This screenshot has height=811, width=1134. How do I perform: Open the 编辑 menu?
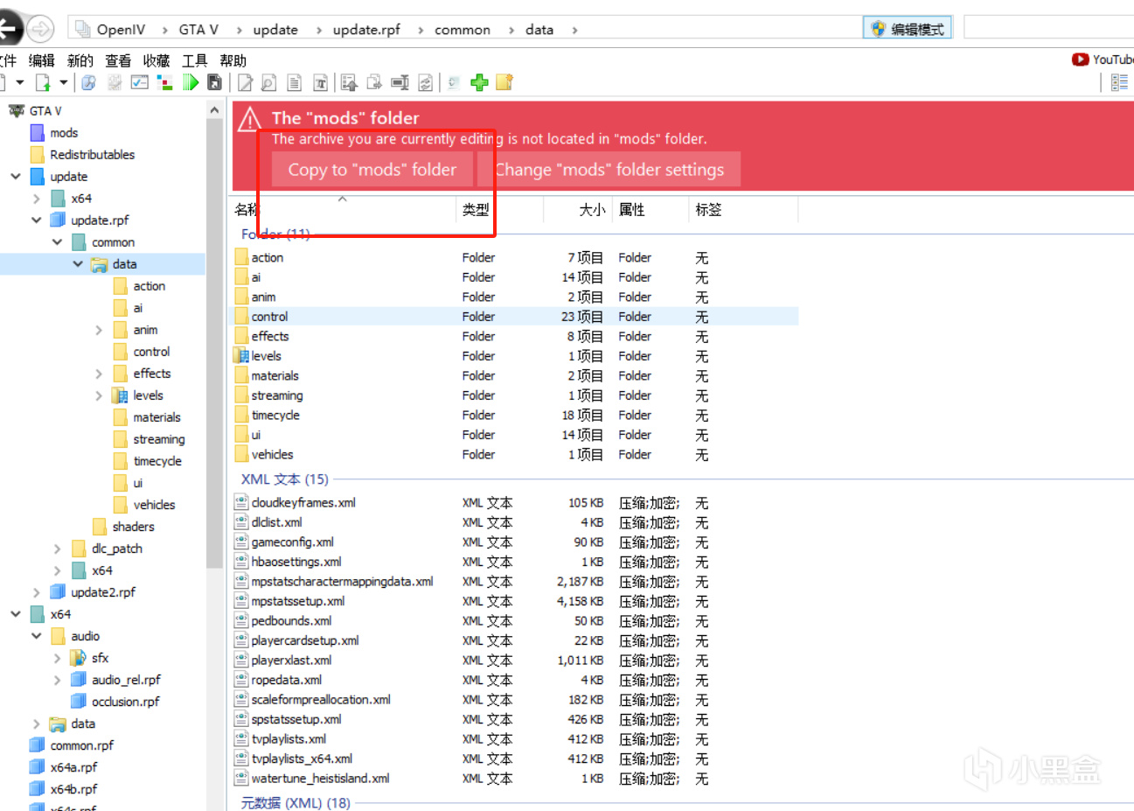coord(41,60)
